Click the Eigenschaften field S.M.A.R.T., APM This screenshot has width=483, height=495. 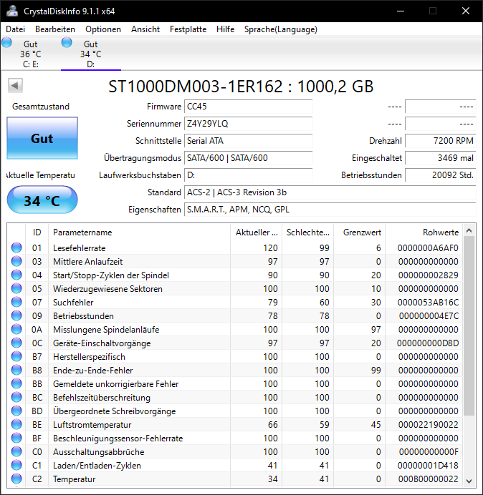coord(330,210)
